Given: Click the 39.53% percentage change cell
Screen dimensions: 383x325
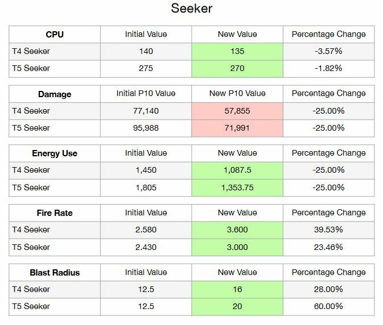Looking at the screenshot, I should [329, 230].
